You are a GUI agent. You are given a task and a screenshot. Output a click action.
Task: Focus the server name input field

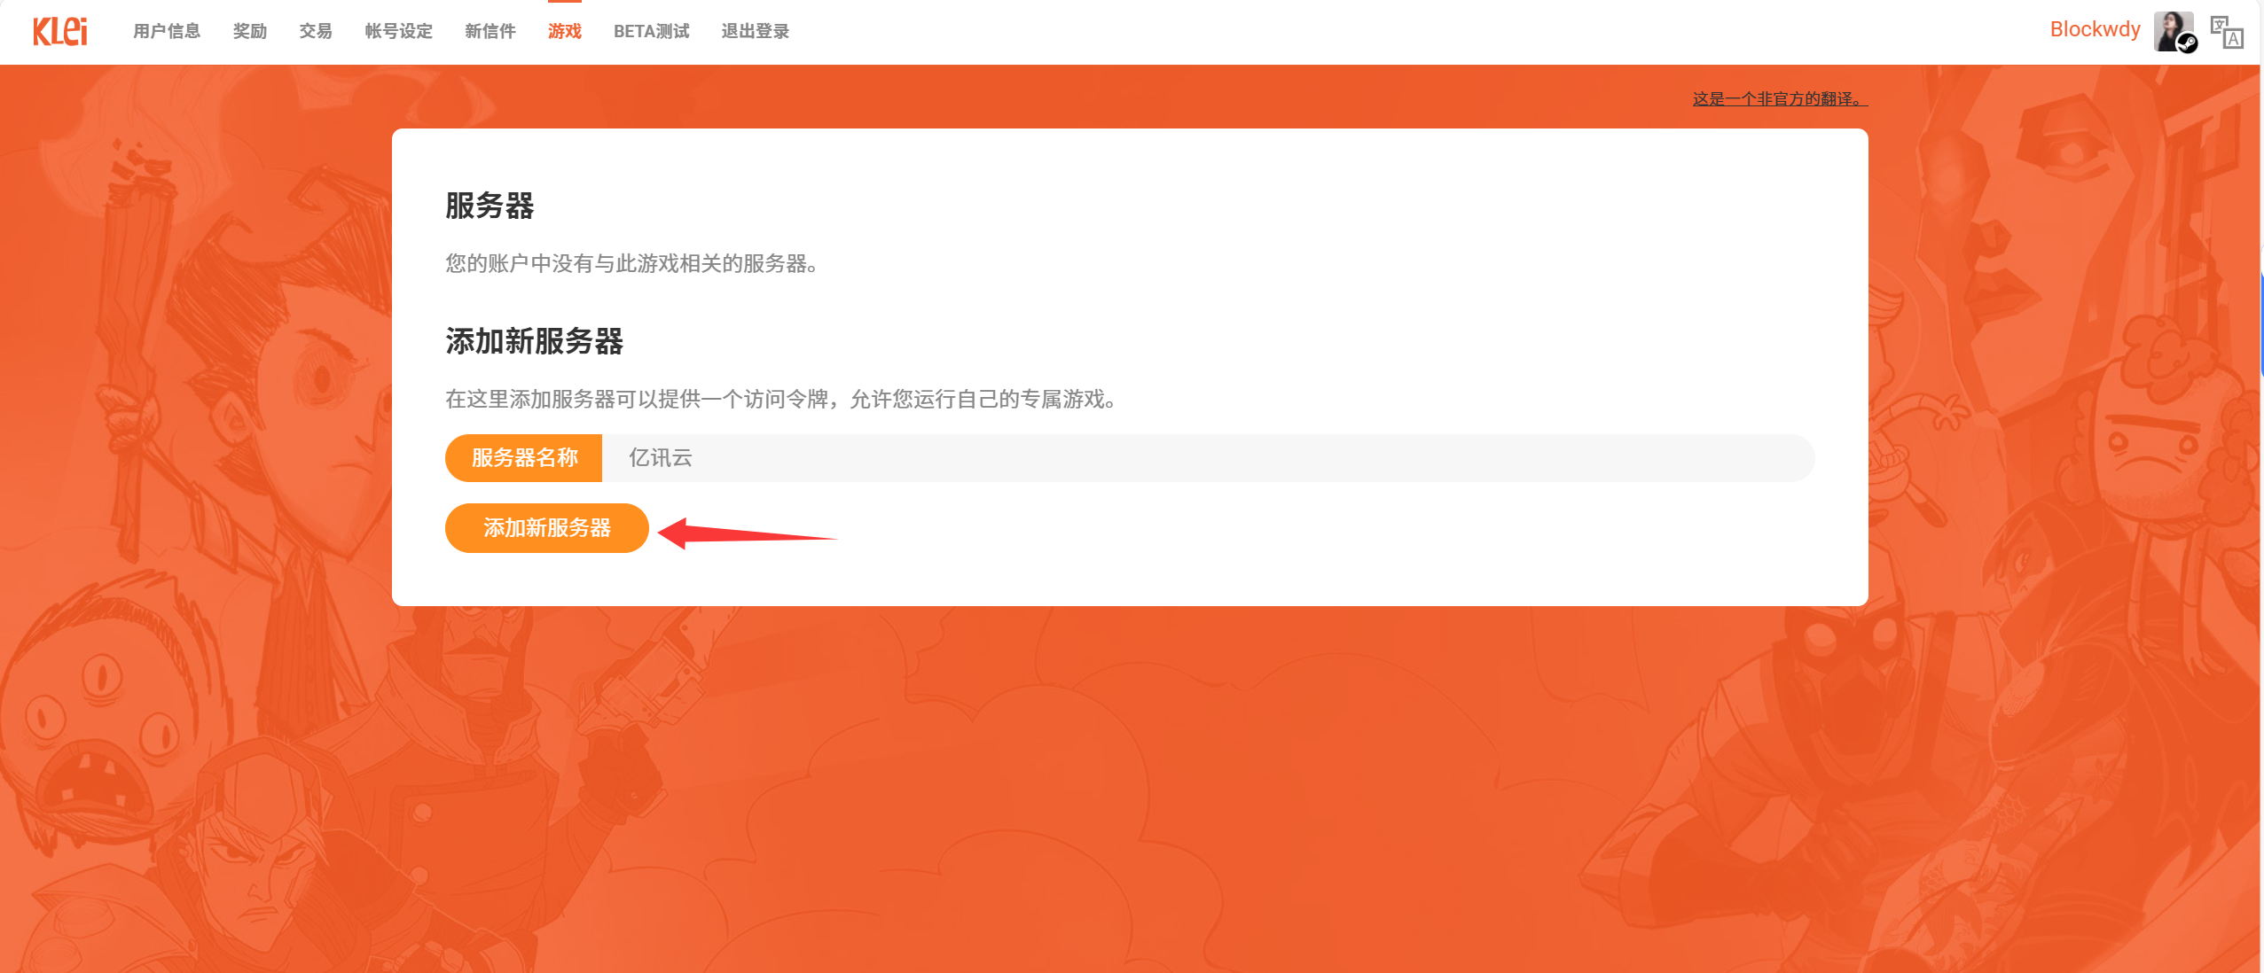(x=1208, y=458)
